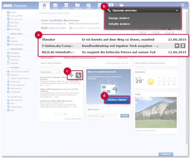The image size is (190, 158).
Task: Click Zum Posteingang wechseln link
Action: (117, 63)
